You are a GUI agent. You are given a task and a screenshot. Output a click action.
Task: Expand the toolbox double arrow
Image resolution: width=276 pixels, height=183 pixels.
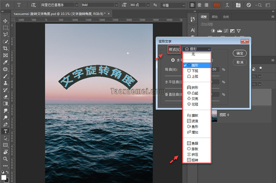pos(2,11)
